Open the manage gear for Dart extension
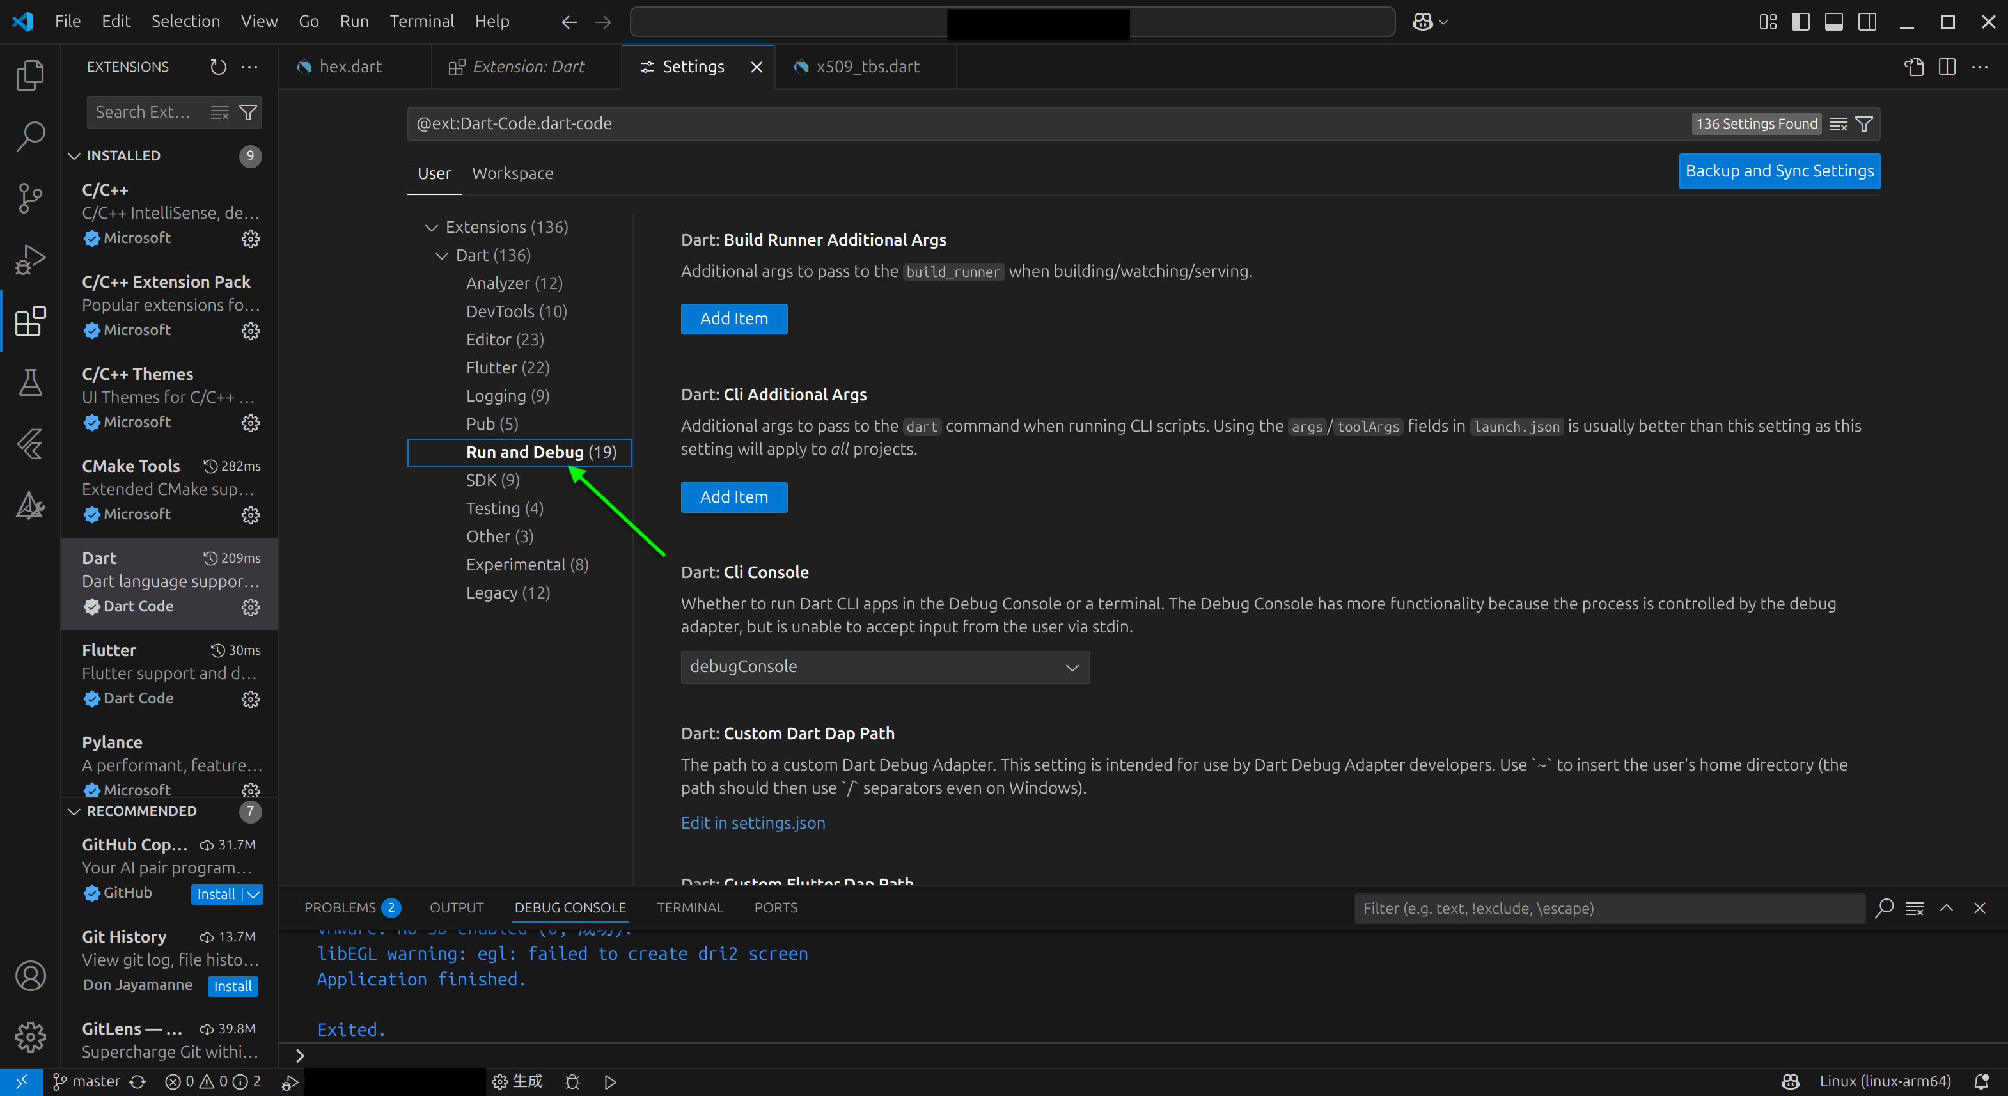The height and width of the screenshot is (1096, 2008). tap(250, 606)
